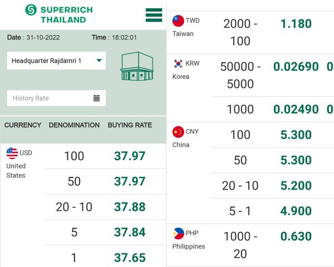Screen dimensions: 334x267
Task: Select the CNY 5 - 1 rate 4.900
Action: (296, 211)
